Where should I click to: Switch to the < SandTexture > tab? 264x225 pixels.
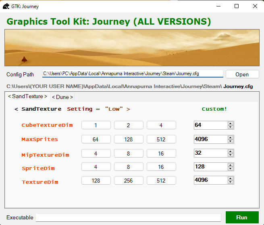(x=28, y=97)
